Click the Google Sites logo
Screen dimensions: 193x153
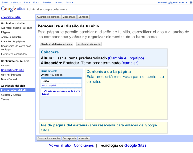click(x=13, y=9)
